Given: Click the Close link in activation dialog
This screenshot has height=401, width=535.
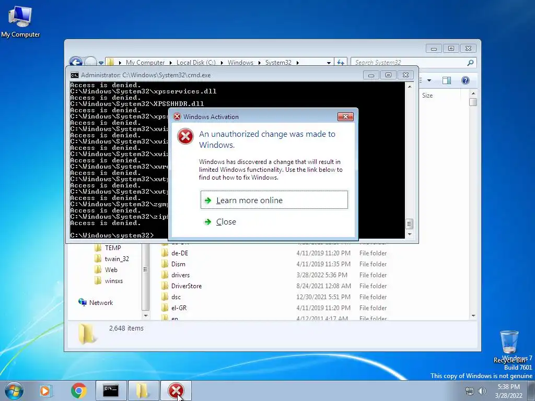Looking at the screenshot, I should pyautogui.click(x=226, y=222).
